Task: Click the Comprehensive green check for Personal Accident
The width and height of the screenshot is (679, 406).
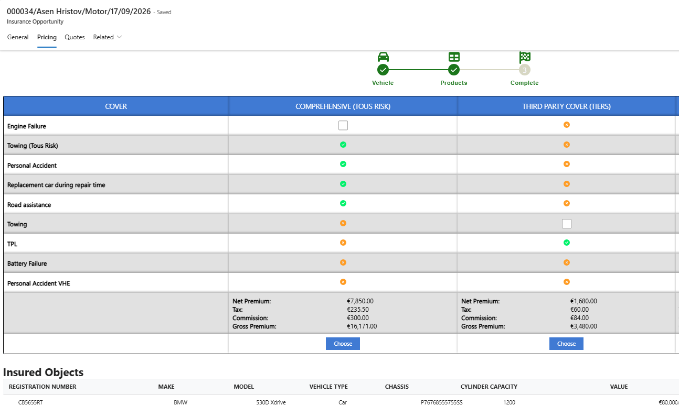Action: 343,164
